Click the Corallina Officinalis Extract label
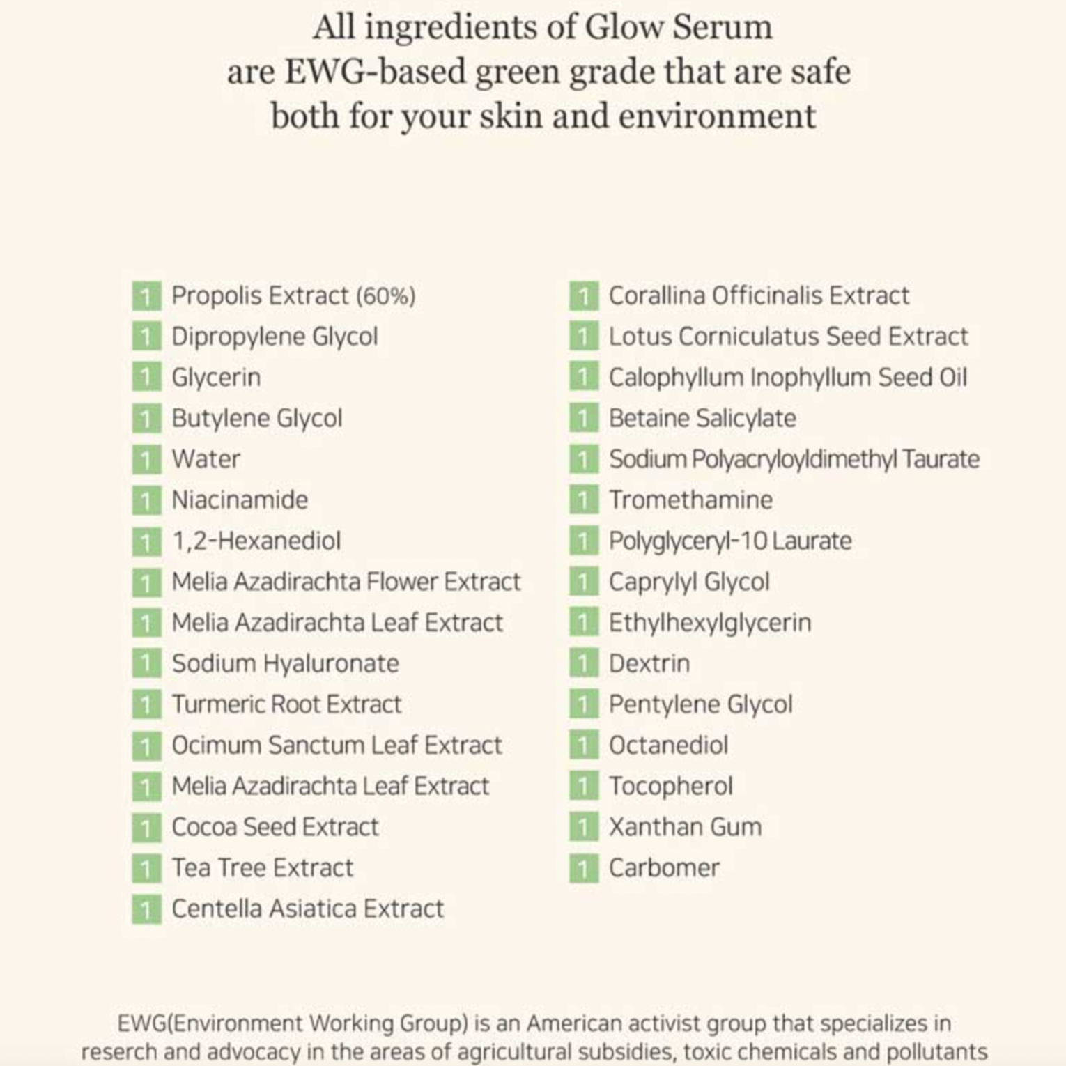1066x1066 pixels. [759, 296]
